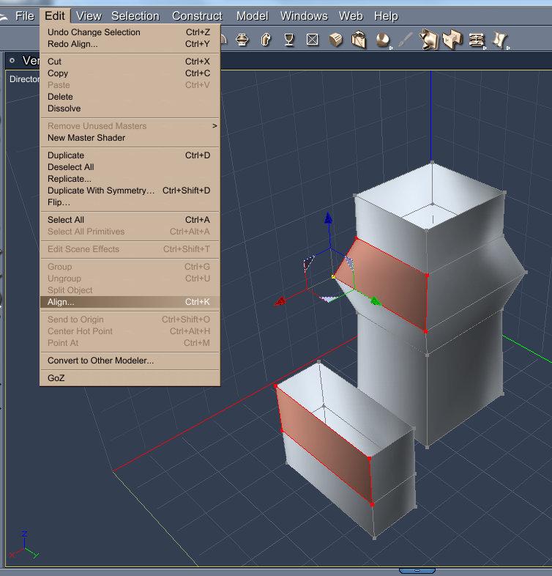Select the Loft tool icon in toolbar

point(242,40)
